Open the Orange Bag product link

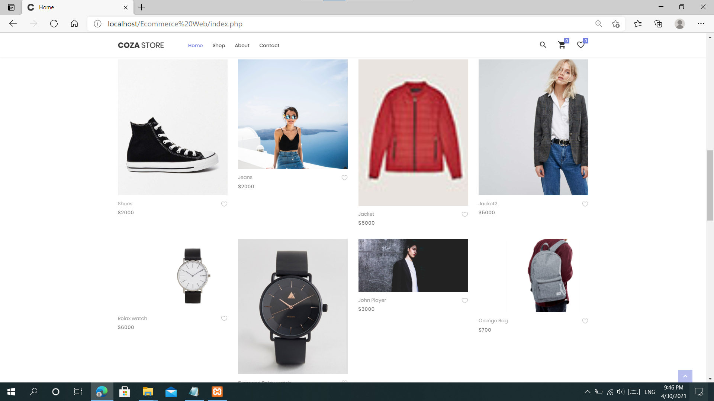493,320
